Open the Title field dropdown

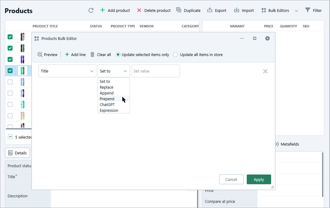[x=67, y=71]
